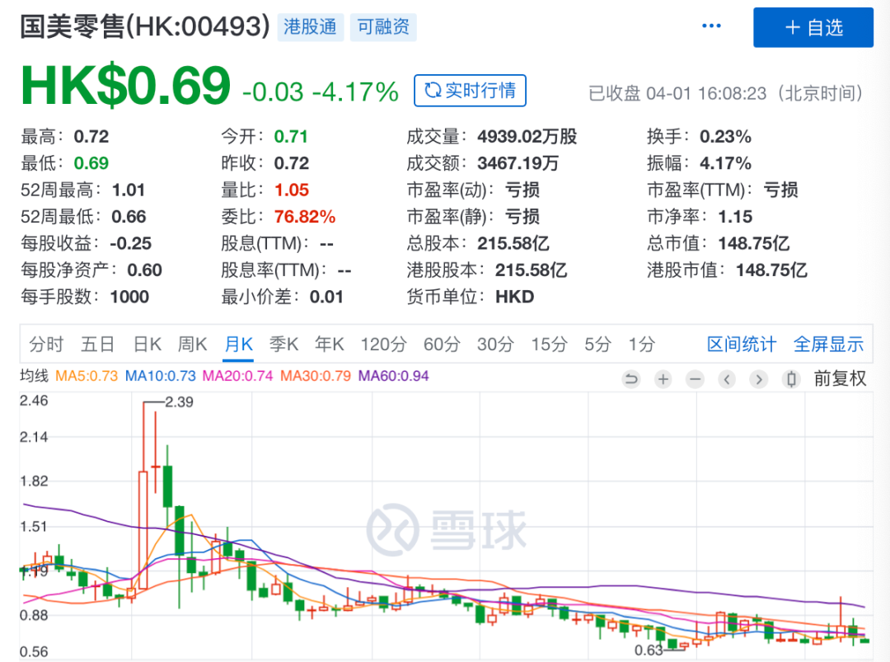Switch to the 15分 chart tab
Image resolution: width=890 pixels, height=662 pixels.
tap(550, 344)
